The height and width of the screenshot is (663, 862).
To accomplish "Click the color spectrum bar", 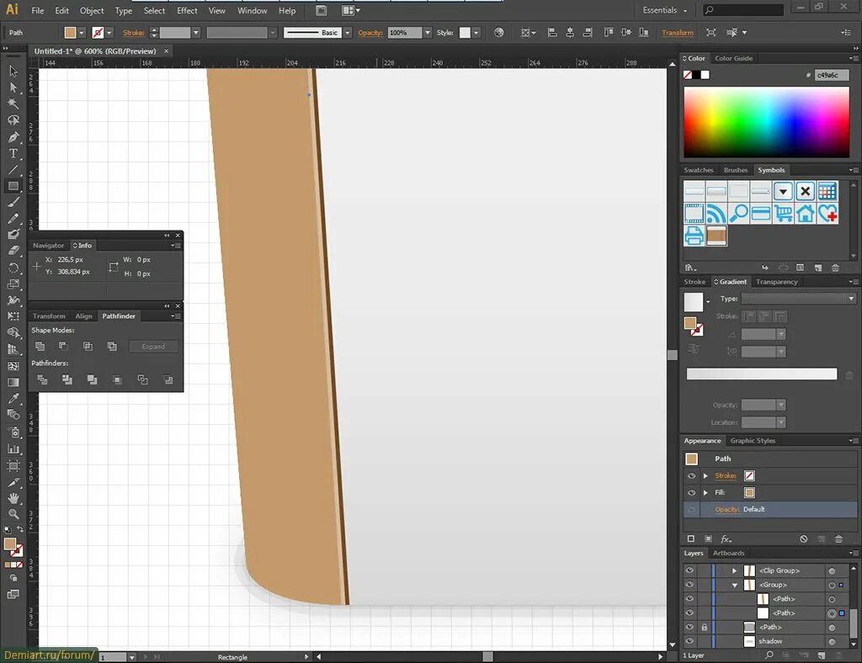I will pos(766,123).
